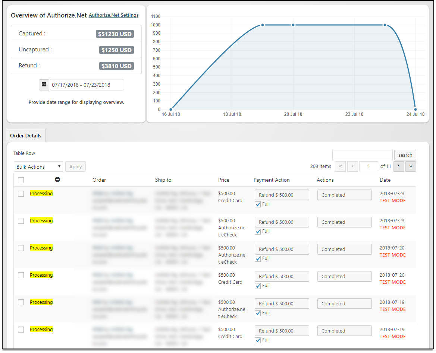Uncheck Full refund on 2018-07-19 Credit Card order
The width and height of the screenshot is (436, 353).
pyautogui.click(x=258, y=340)
